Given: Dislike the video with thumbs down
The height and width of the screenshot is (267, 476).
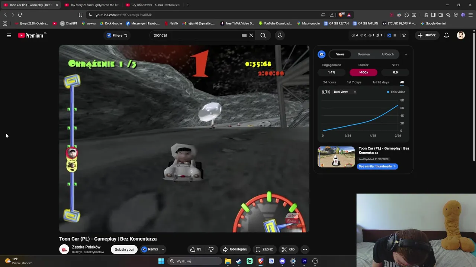Looking at the screenshot, I should 211,249.
